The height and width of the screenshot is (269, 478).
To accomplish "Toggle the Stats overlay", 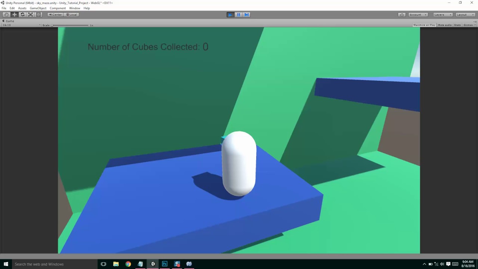I will [x=457, y=25].
